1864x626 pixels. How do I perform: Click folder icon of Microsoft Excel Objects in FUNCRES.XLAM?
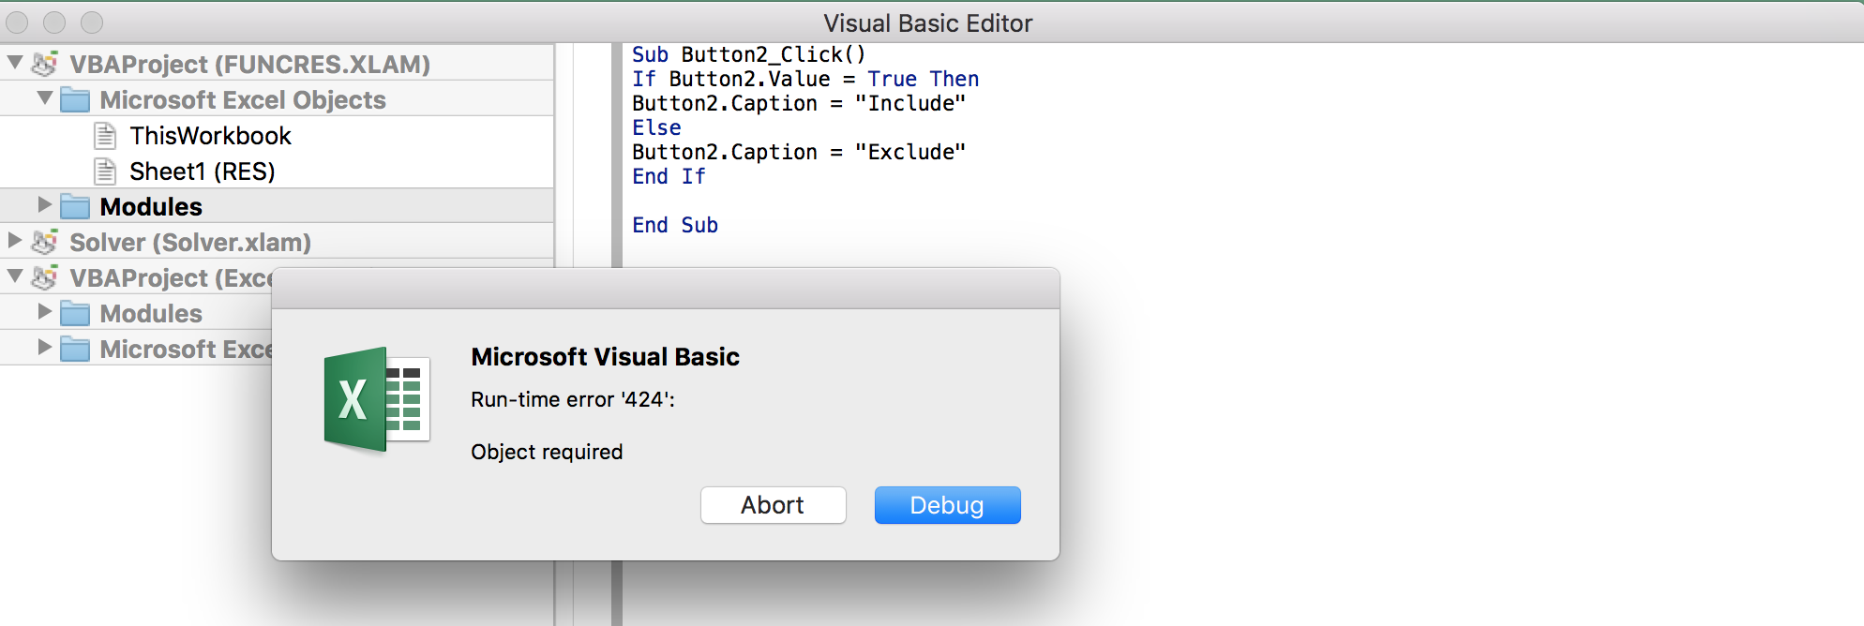click(x=75, y=99)
